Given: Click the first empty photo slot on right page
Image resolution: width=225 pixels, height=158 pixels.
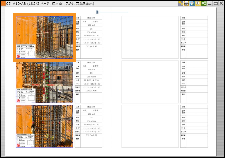Looking at the screenshot, I should tap(150, 37).
